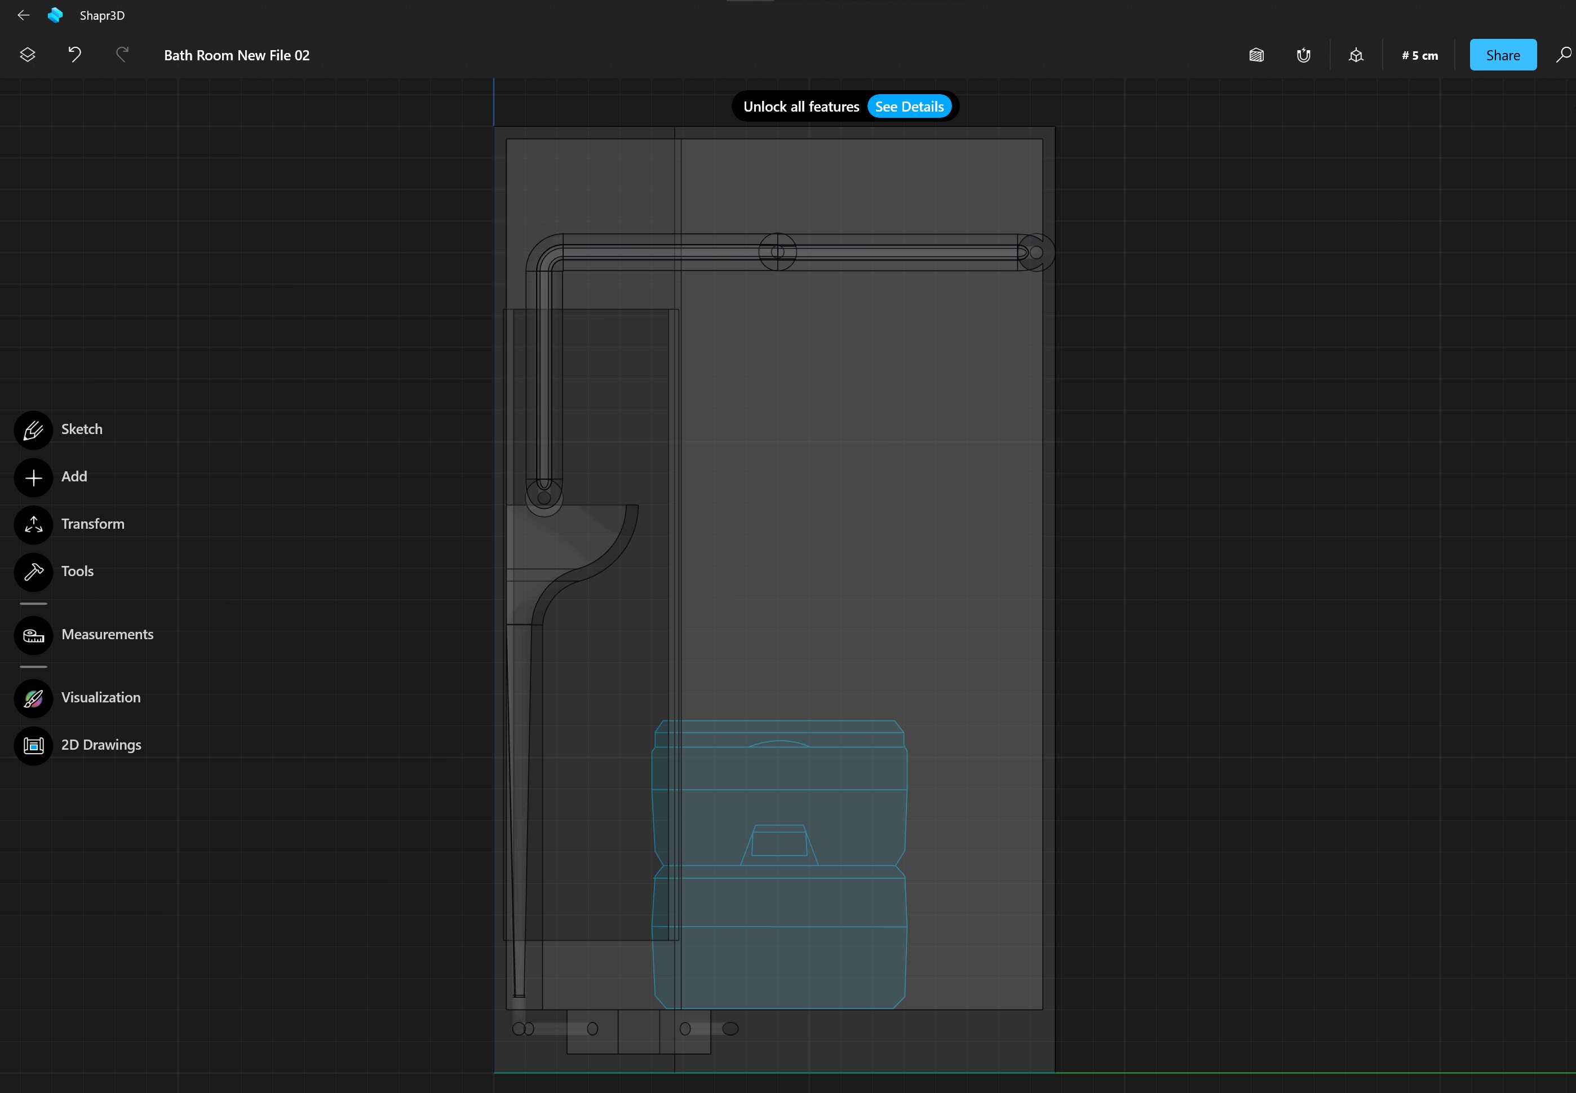This screenshot has width=1576, height=1093.
Task: Select the Tools hammer icon
Action: click(x=33, y=572)
